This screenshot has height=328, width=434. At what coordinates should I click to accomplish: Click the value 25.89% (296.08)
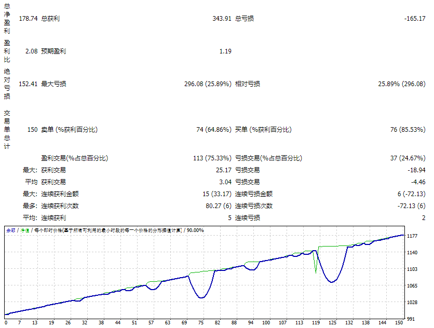[402, 84]
